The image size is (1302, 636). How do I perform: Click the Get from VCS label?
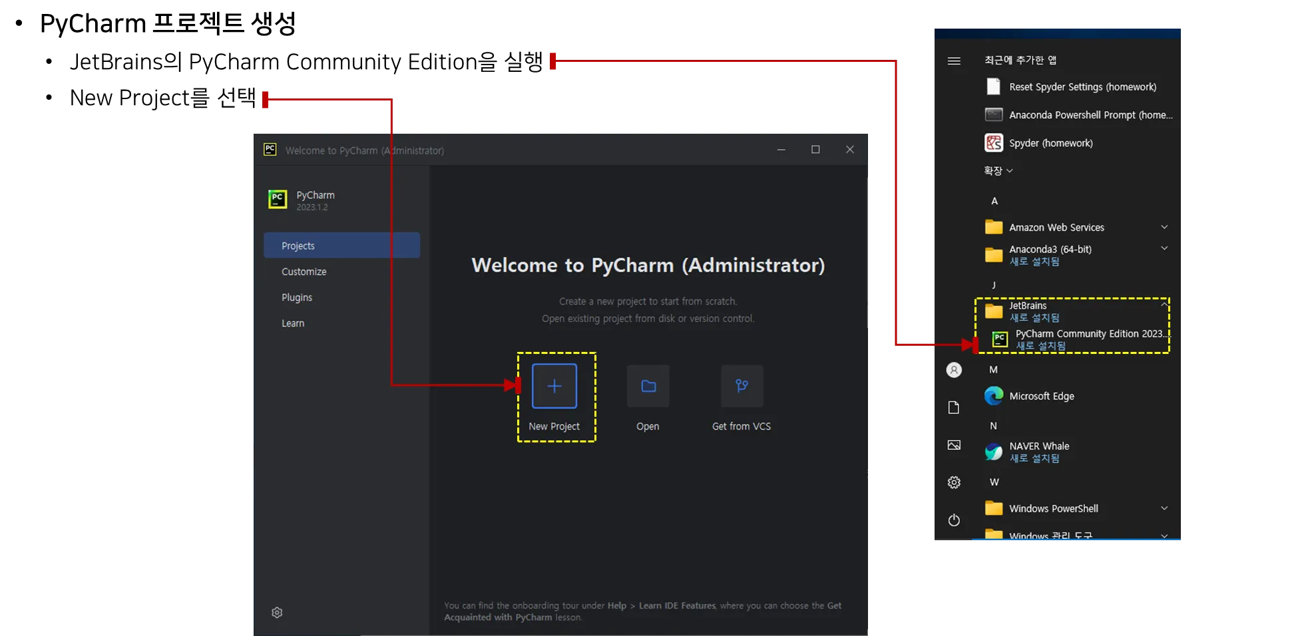[742, 426]
